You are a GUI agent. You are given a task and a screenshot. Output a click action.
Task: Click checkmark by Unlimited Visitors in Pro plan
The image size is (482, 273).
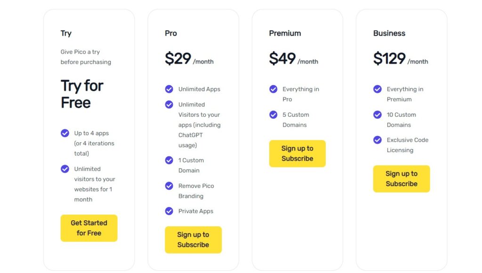[x=169, y=104]
